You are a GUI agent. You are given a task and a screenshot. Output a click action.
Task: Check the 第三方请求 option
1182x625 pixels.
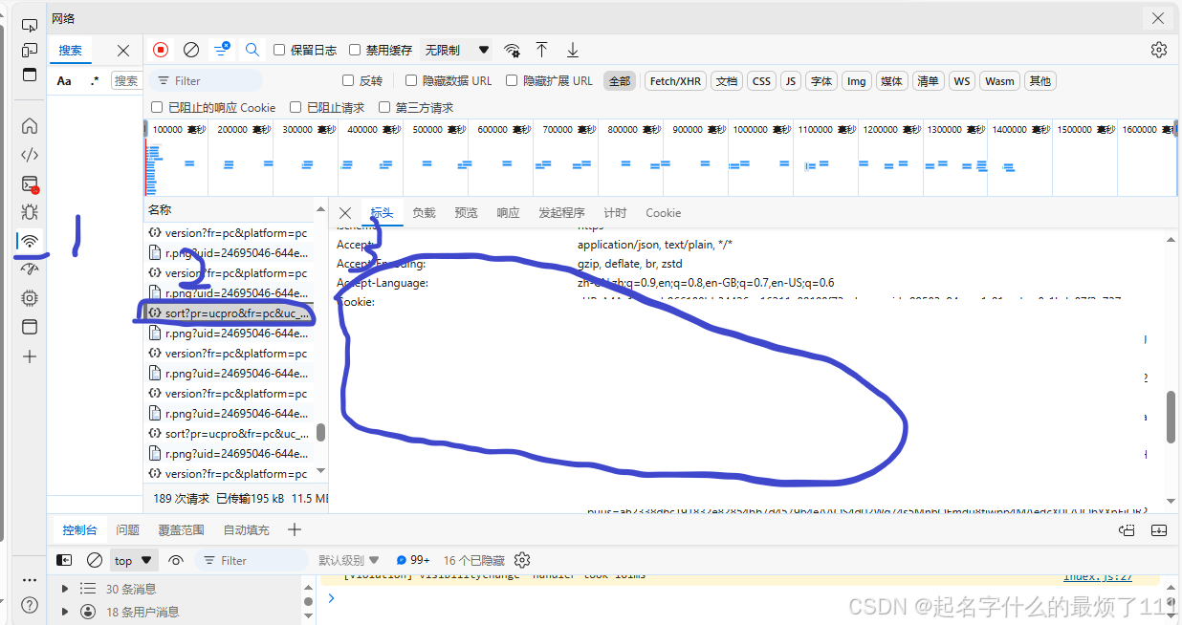(x=384, y=108)
